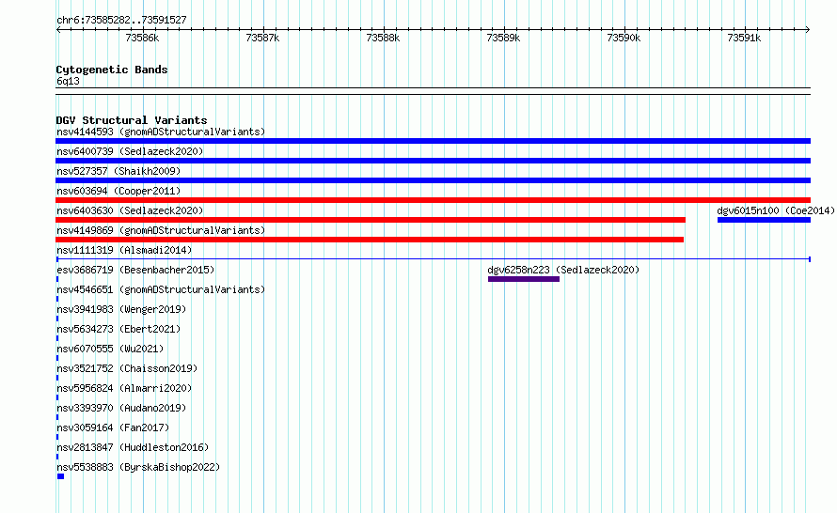Open nsv4149869 gnomADStructuralVariants label
Viewport: 837px width, 513px height.
(x=161, y=230)
